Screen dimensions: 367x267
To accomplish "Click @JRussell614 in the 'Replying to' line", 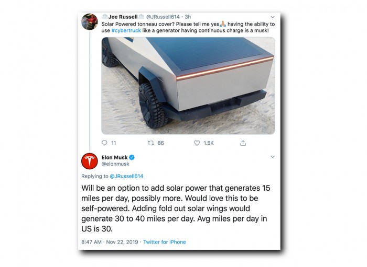I will tap(126, 177).
